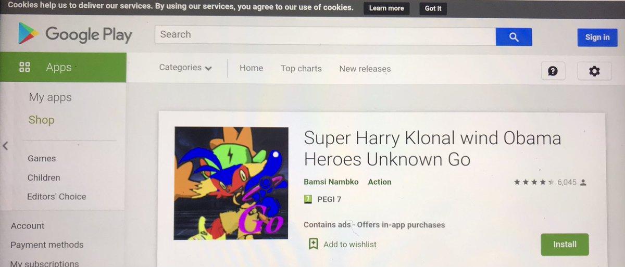625x267 pixels.
Task: Click the wishlist bookmark icon
Action: 313,244
